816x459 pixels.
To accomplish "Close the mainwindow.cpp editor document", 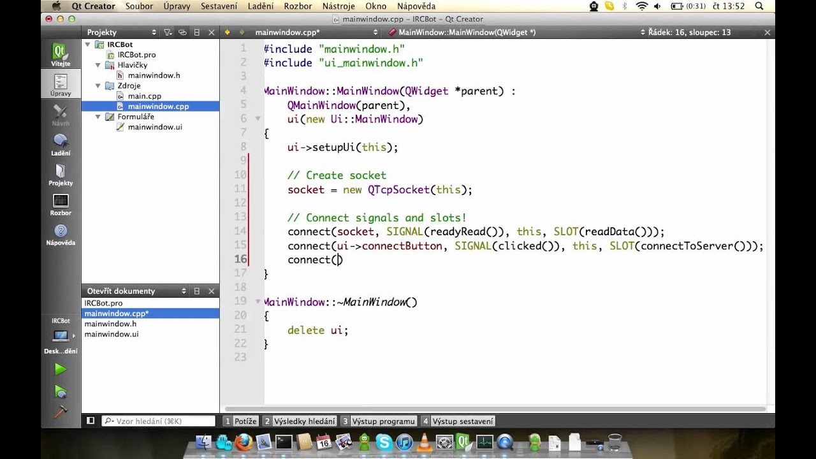I will click(x=768, y=32).
